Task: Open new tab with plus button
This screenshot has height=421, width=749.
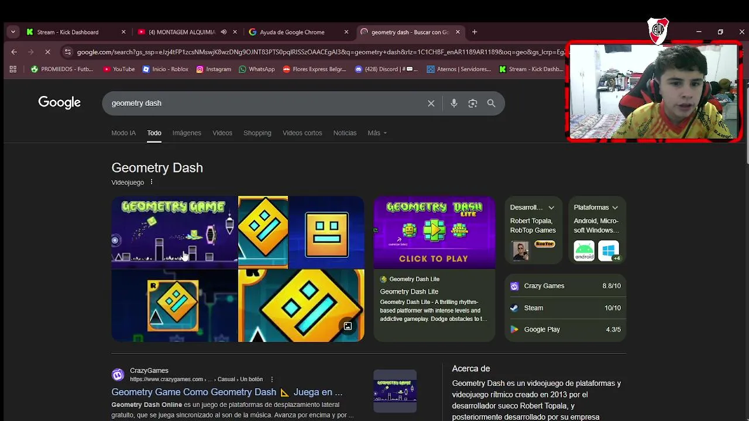Action: click(475, 32)
